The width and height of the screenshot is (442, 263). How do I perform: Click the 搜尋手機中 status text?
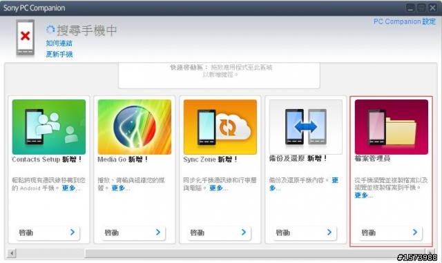pos(87,30)
